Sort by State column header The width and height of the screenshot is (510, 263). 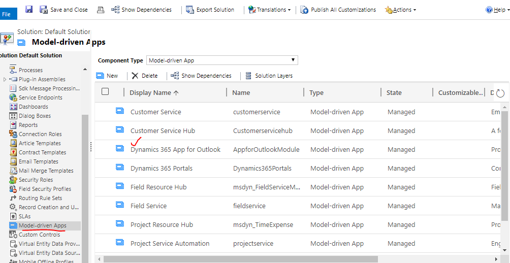tap(394, 92)
